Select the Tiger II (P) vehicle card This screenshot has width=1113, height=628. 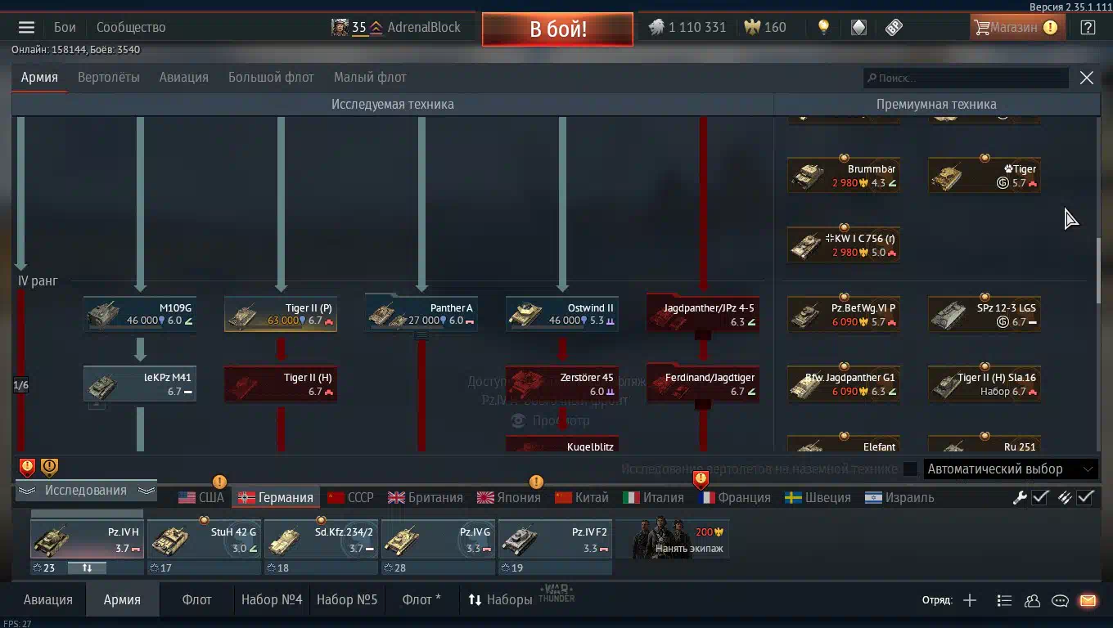[x=281, y=314]
